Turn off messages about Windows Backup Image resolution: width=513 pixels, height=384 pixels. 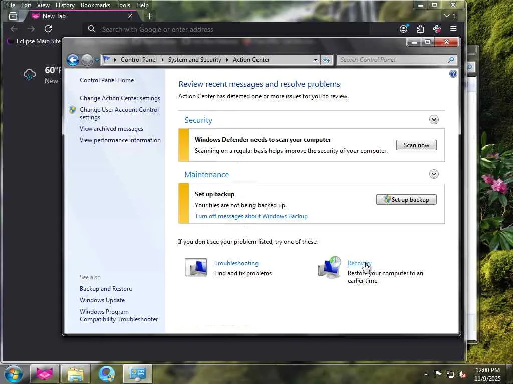coord(251,216)
